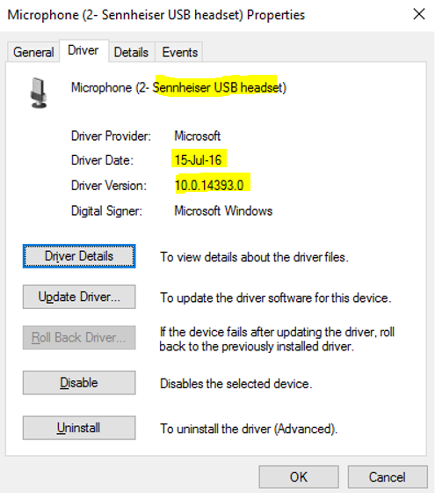Click the Driver Date label
Screen dimensions: 435x493
[x=102, y=160]
